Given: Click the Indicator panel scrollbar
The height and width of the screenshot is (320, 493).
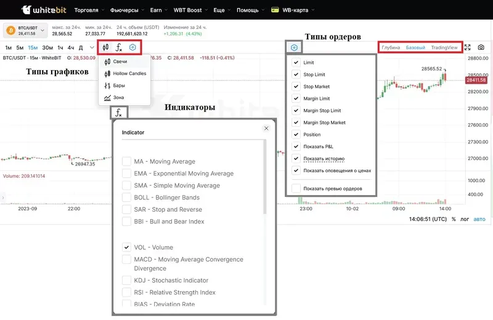Looking at the screenshot, I should coord(265,177).
